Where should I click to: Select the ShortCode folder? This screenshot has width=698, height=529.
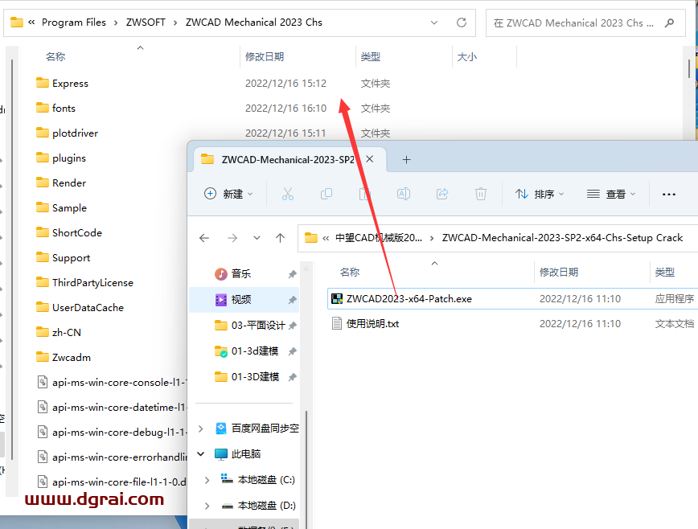click(x=77, y=232)
